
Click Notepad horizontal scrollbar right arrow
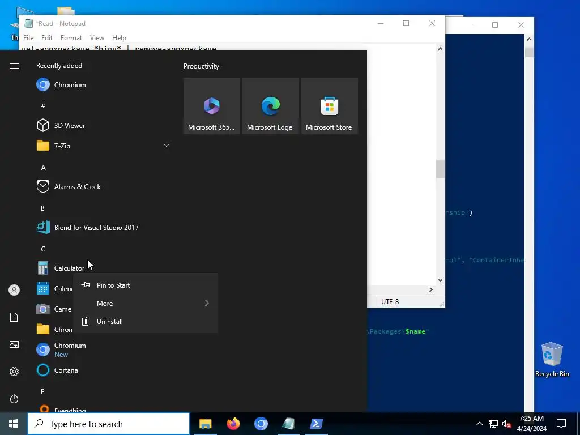[x=431, y=289]
